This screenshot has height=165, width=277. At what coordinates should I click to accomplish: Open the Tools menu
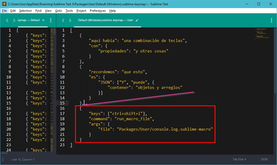pyautogui.click(x=69, y=11)
